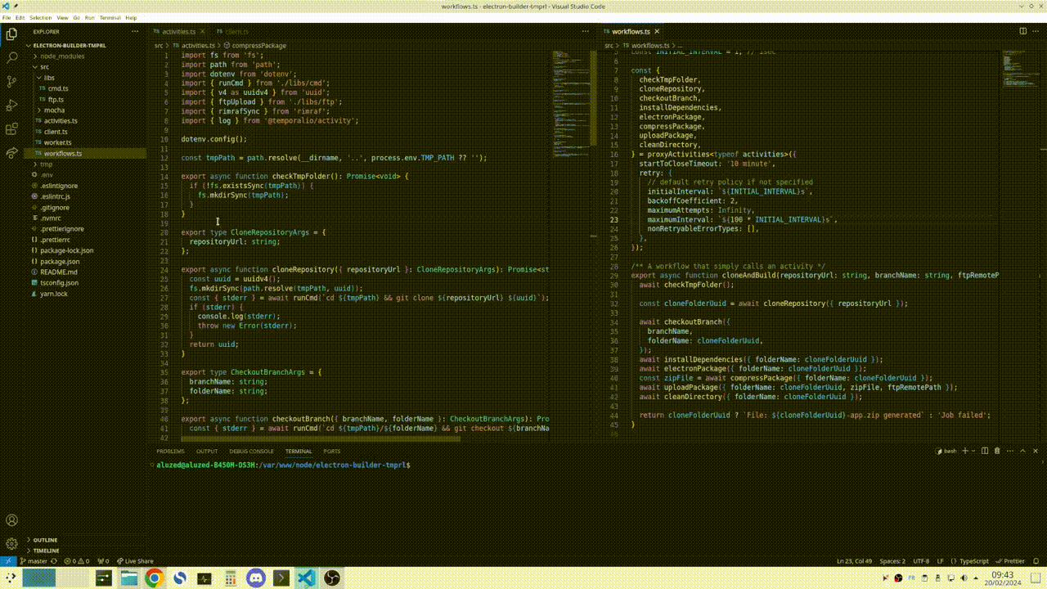Close the workflows.ts editor tab

[658, 32]
